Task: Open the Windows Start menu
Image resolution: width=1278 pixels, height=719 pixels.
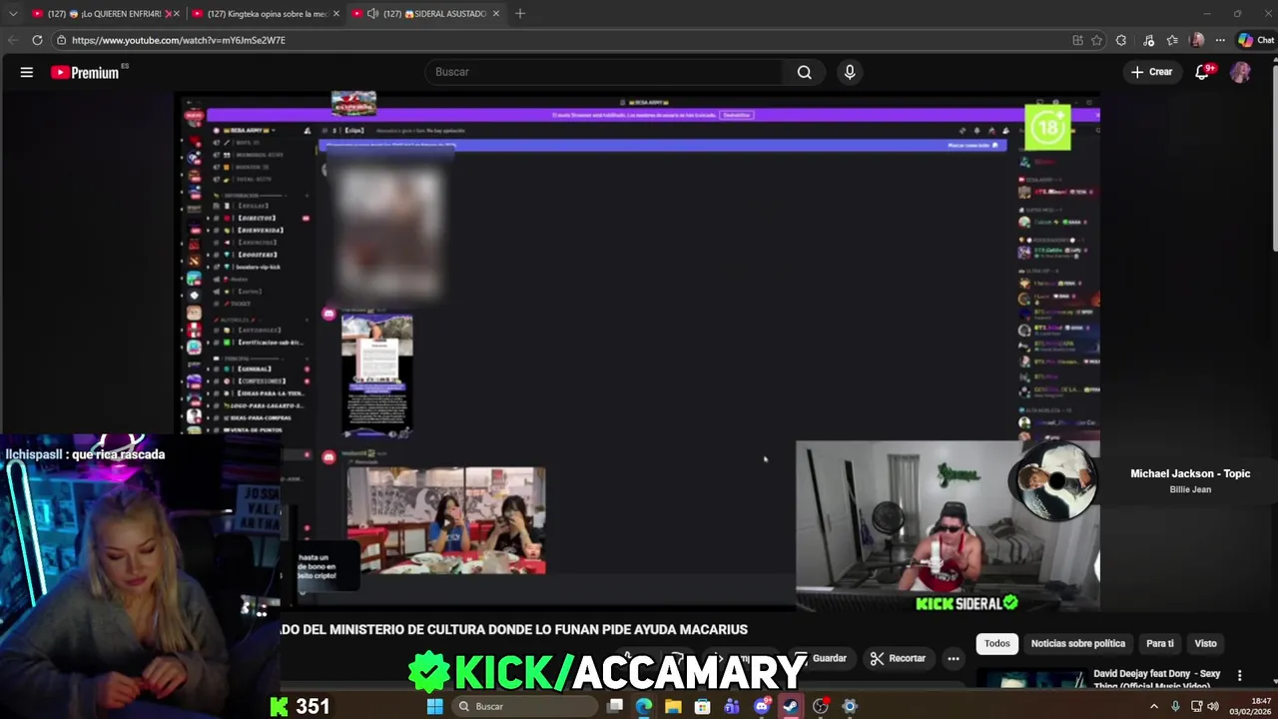Action: click(435, 706)
